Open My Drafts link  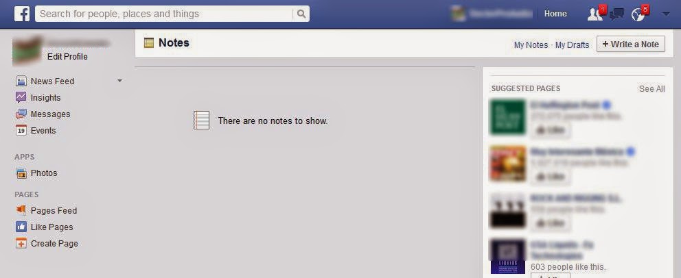point(572,45)
